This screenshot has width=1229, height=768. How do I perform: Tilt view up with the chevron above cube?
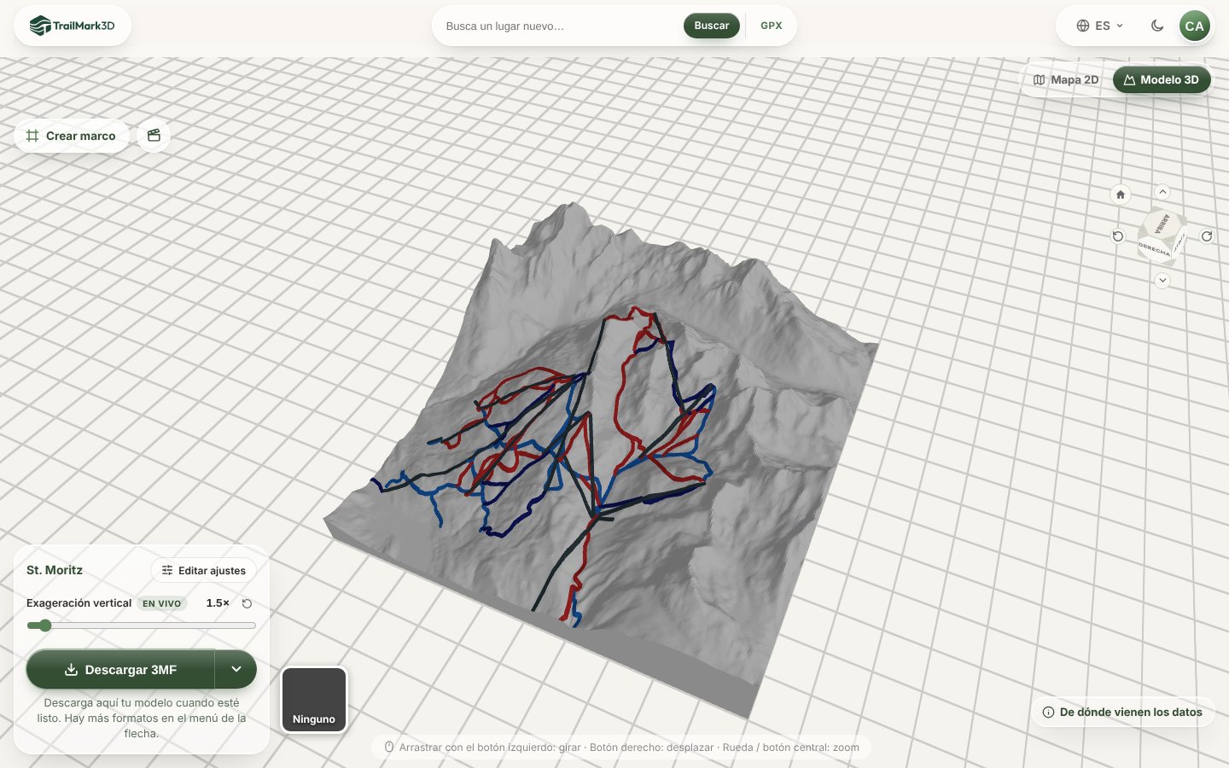click(1162, 192)
